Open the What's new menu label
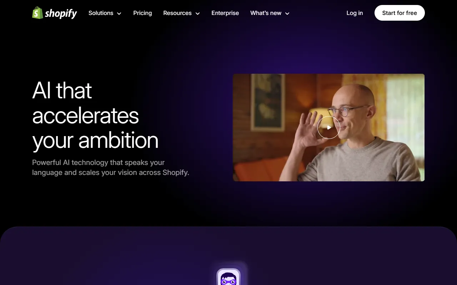 pyautogui.click(x=266, y=13)
